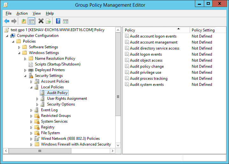Open Help with the question mark icon

[58, 21]
